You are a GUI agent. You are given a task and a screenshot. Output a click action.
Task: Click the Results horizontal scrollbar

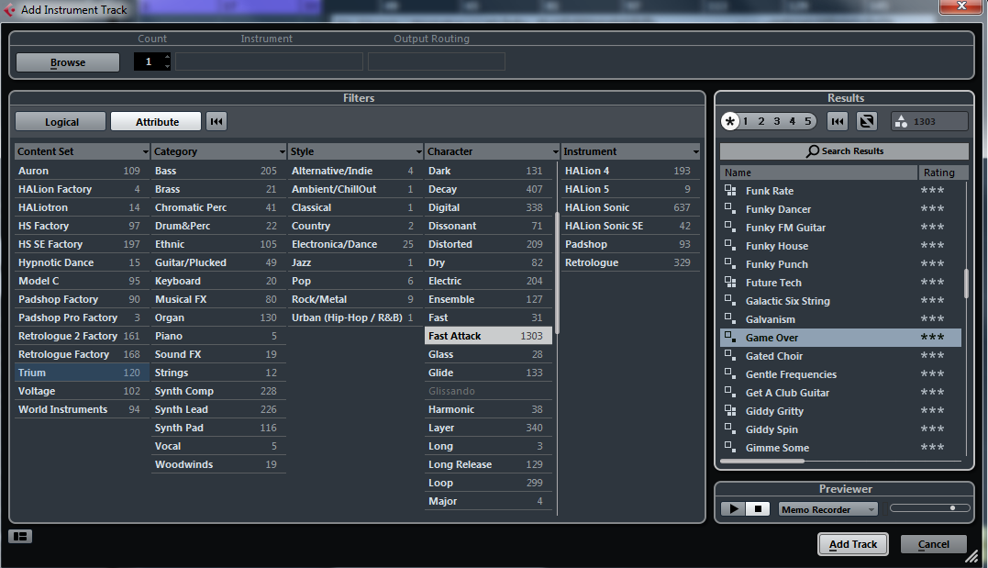tap(761, 462)
